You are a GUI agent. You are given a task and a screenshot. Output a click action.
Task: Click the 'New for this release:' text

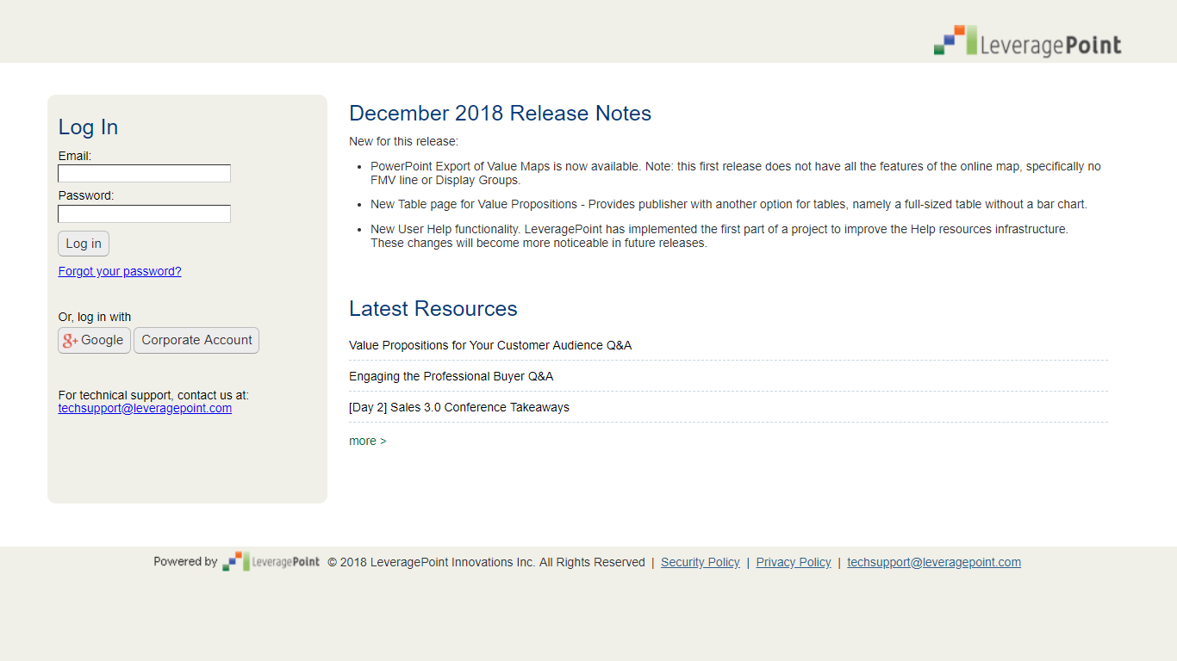tap(404, 141)
